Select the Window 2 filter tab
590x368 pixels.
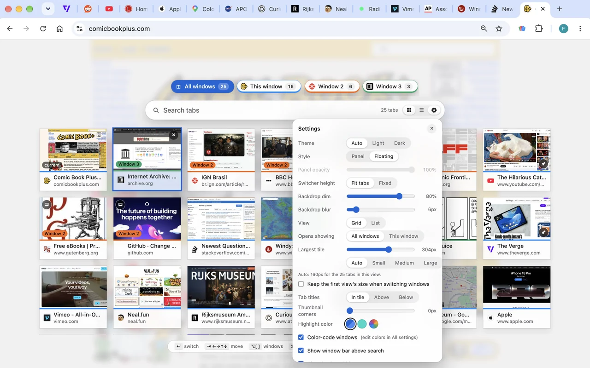332,86
